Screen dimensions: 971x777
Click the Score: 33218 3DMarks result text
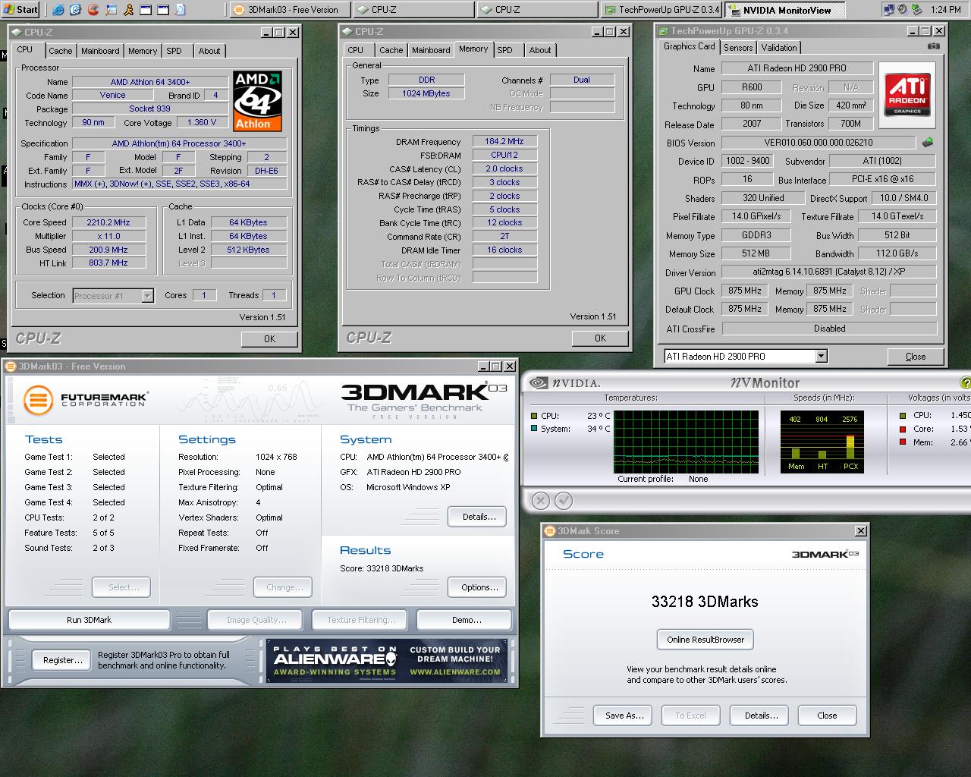click(382, 568)
